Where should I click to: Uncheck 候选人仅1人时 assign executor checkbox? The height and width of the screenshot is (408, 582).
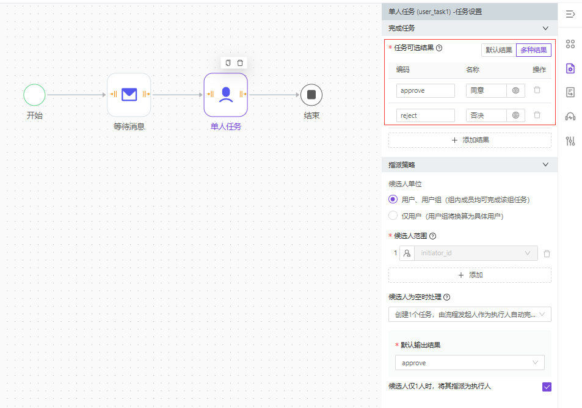tap(547, 387)
